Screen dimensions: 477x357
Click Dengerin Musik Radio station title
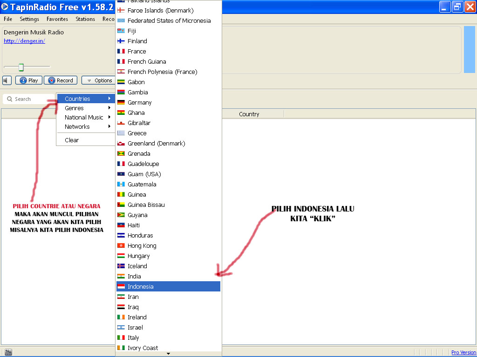(34, 32)
